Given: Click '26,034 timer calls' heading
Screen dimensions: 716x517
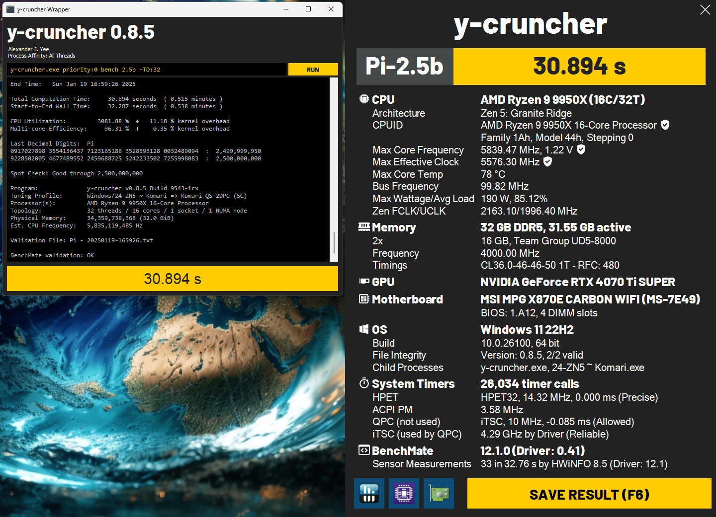Looking at the screenshot, I should 530,384.
